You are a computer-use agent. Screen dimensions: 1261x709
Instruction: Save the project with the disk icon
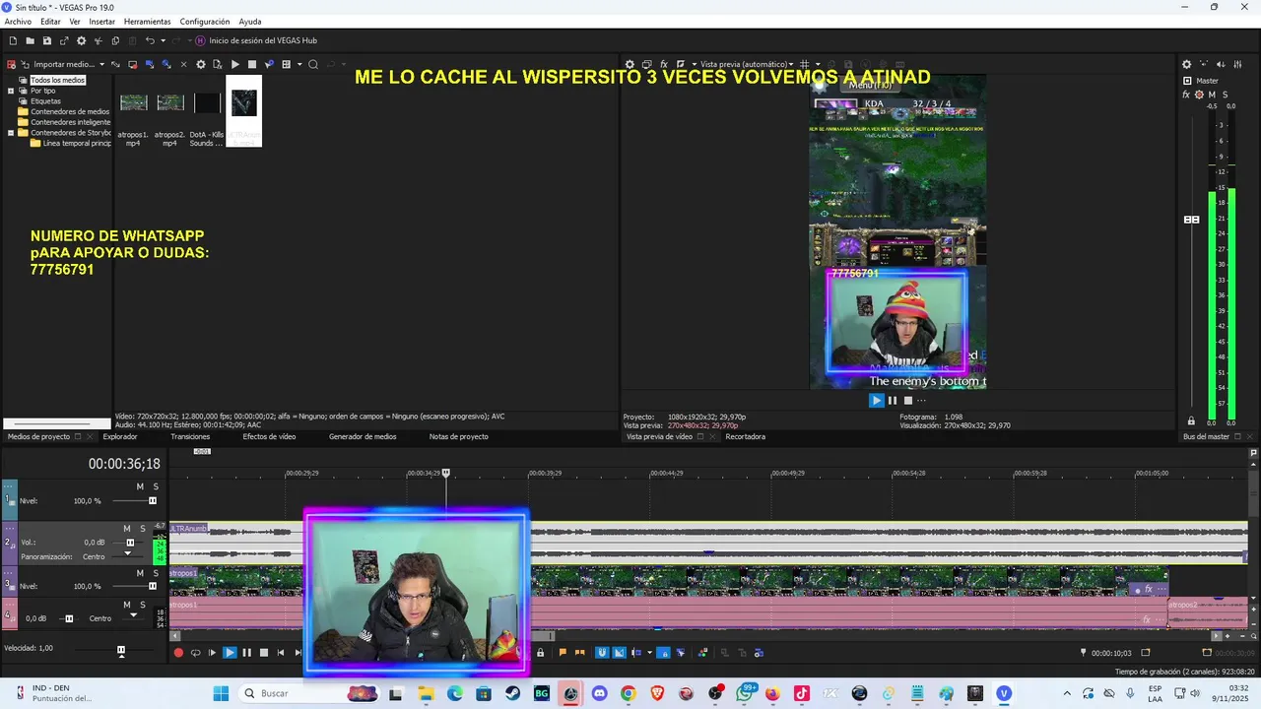[x=46, y=40]
